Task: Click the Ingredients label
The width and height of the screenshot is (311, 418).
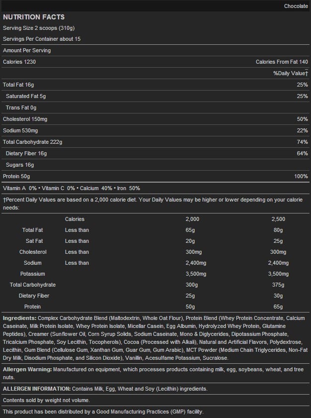Action: pos(19,318)
